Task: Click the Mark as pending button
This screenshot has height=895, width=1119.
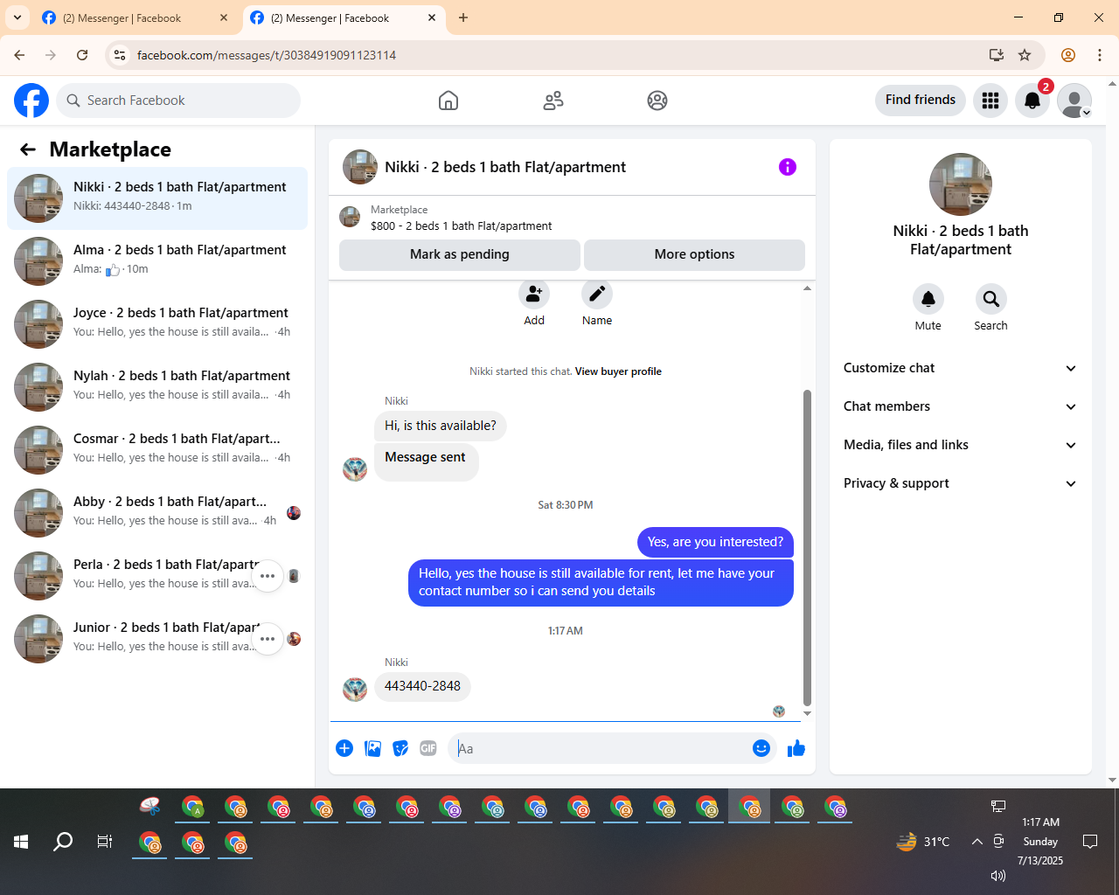Action: click(x=460, y=254)
